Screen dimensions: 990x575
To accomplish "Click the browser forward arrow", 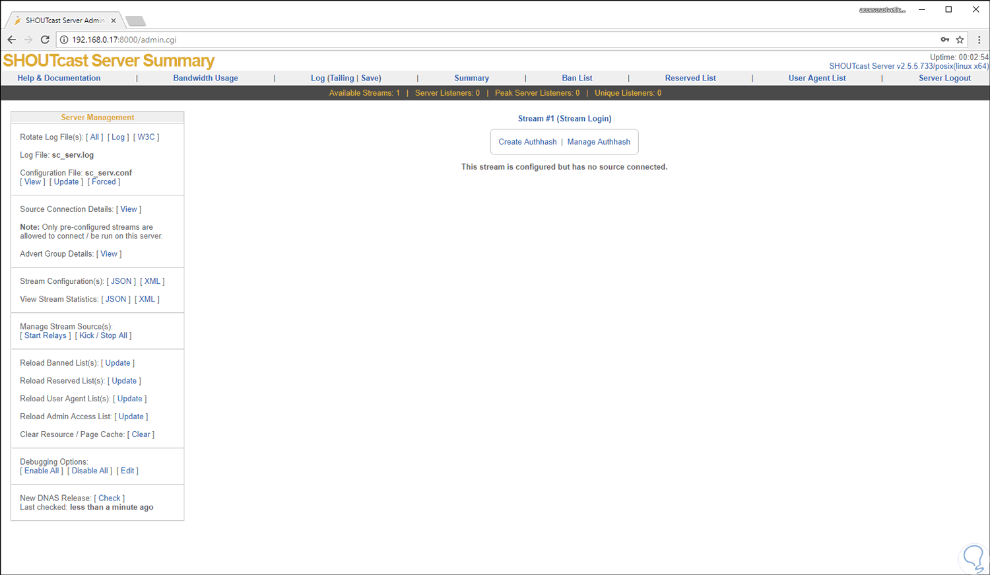I will [28, 40].
